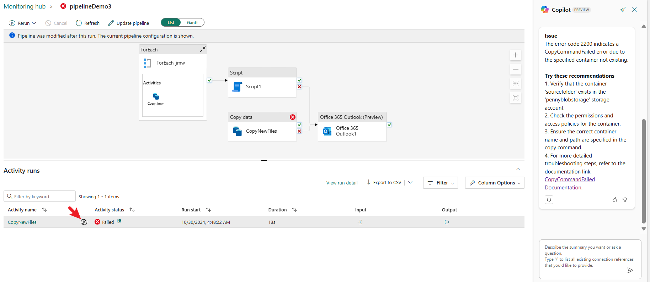650x282 pixels.
Task: Close the Copilot pane
Action: pos(634,10)
